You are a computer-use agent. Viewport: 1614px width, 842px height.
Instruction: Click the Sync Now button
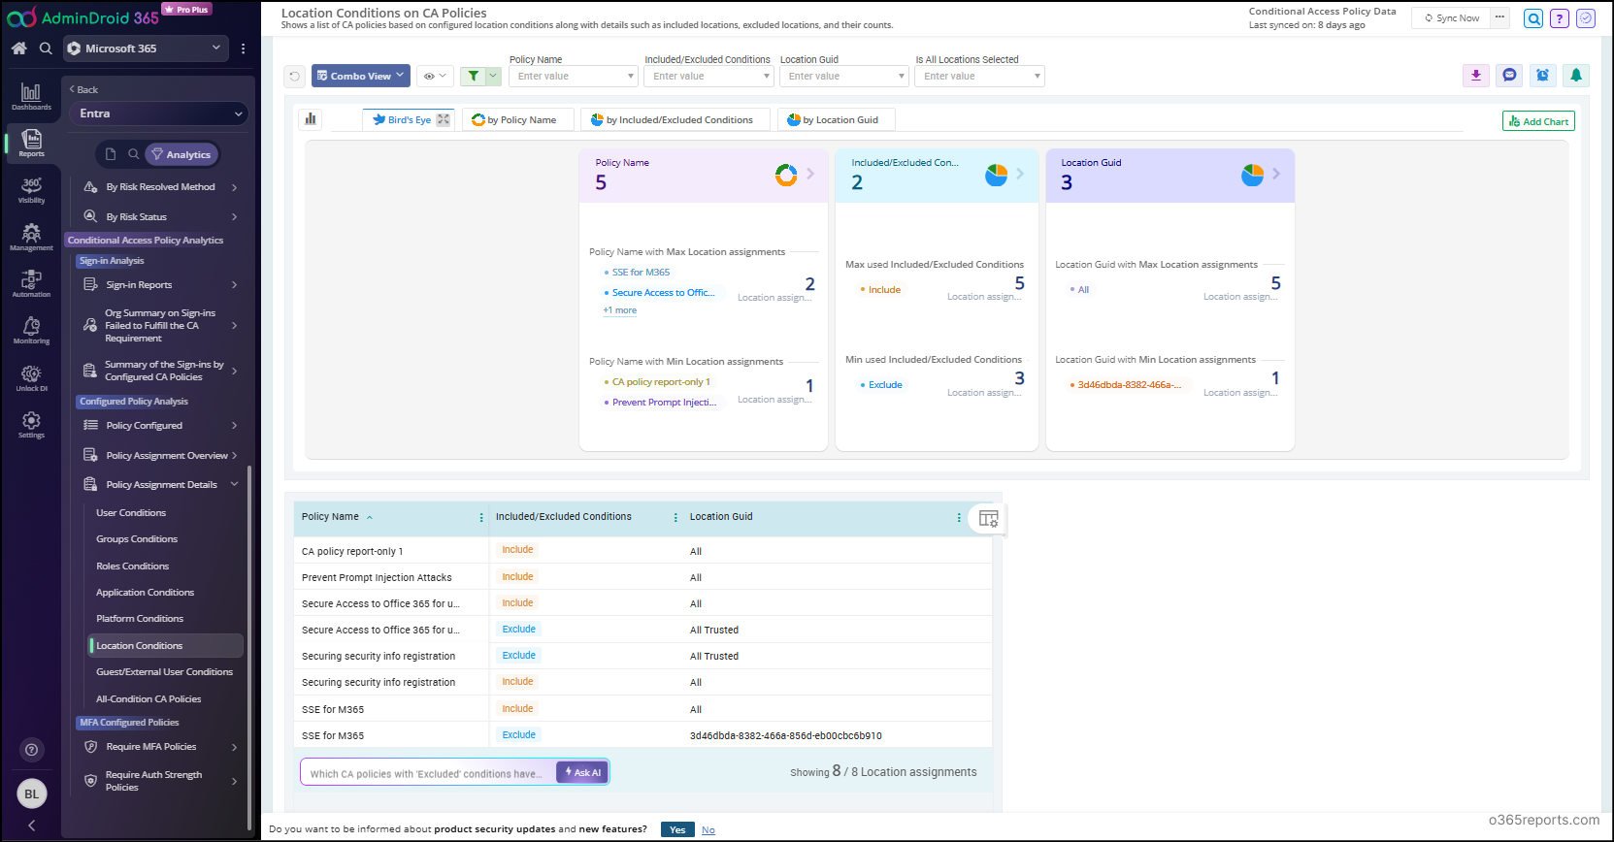coord(1452,18)
